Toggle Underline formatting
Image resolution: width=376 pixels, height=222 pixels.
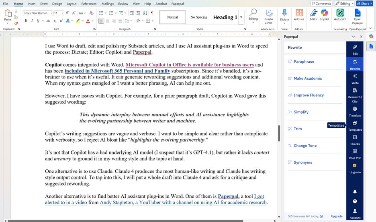38,21
